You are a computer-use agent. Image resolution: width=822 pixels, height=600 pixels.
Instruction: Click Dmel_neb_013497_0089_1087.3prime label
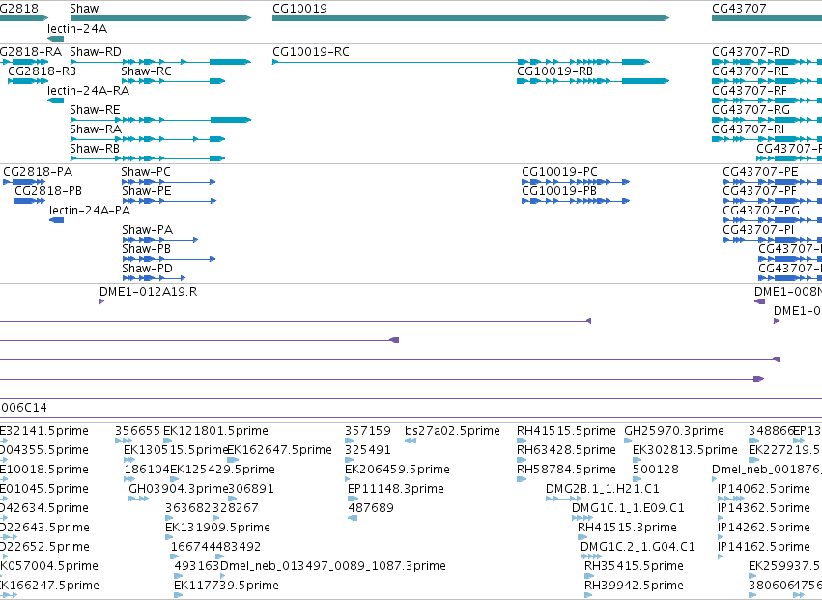[333, 566]
